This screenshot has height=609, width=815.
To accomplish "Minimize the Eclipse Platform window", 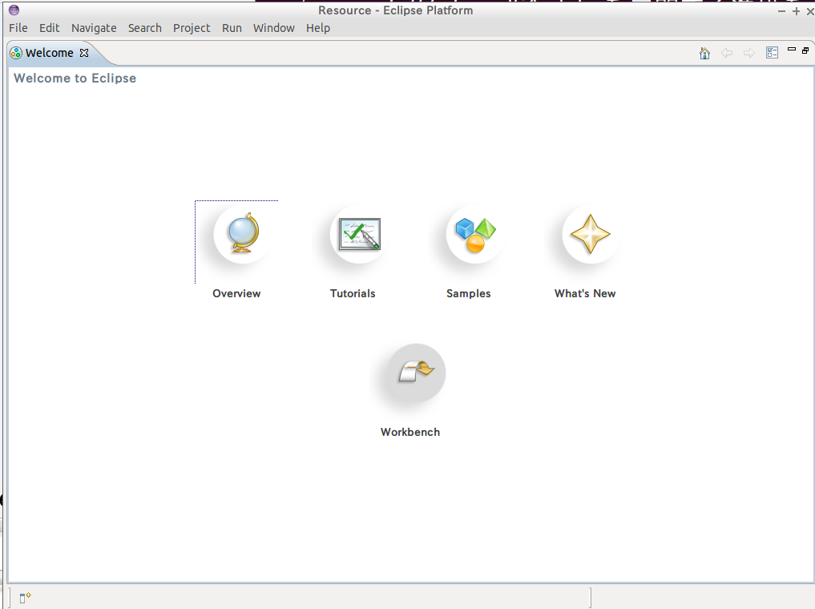I will [781, 11].
